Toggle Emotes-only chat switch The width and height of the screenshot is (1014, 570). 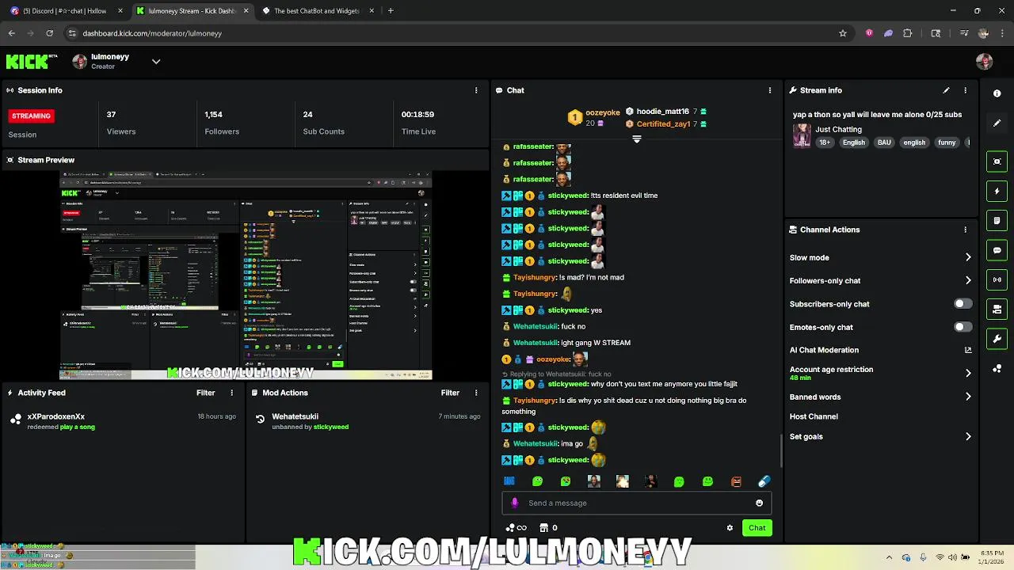[963, 327]
